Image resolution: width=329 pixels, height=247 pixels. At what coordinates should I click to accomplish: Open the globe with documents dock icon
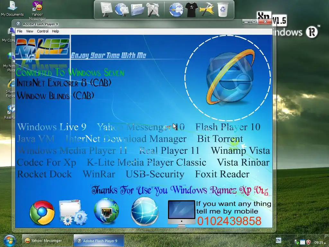pos(121,9)
